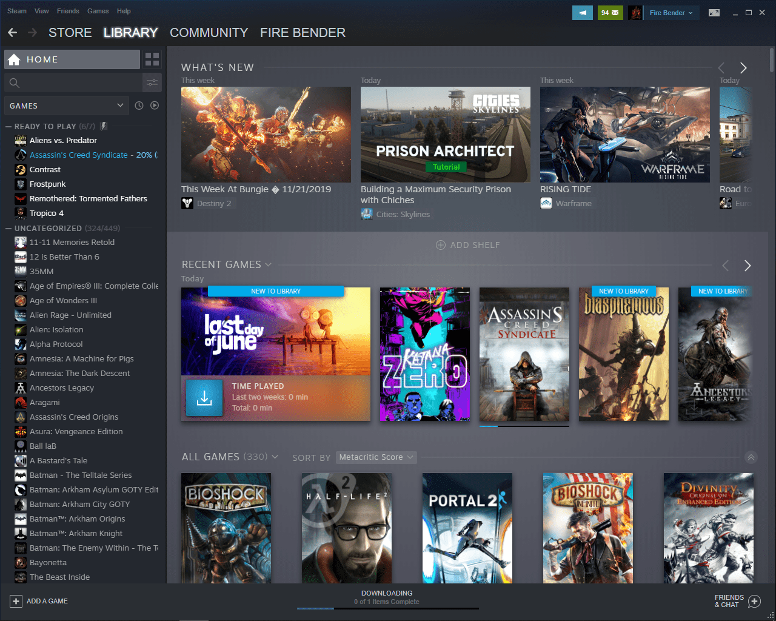
Task: Open the All Games shelf dropdown
Action: (x=275, y=457)
